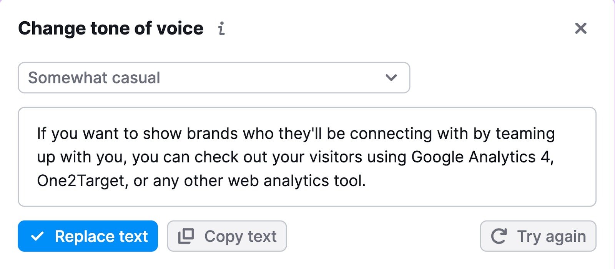Select the text mentioning Google Analytics 4
Screen dimensions: 615x269
pos(482,157)
